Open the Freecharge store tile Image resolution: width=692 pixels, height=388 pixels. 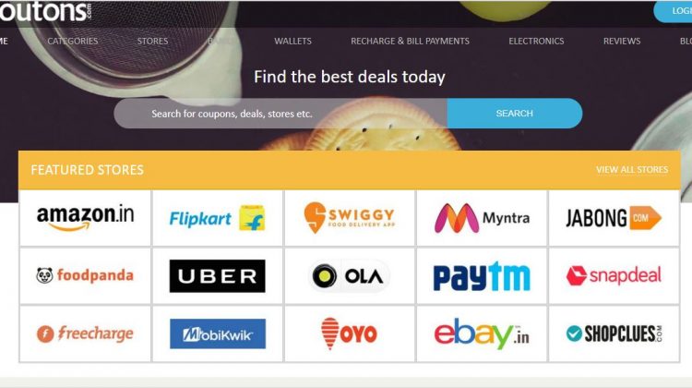point(85,333)
